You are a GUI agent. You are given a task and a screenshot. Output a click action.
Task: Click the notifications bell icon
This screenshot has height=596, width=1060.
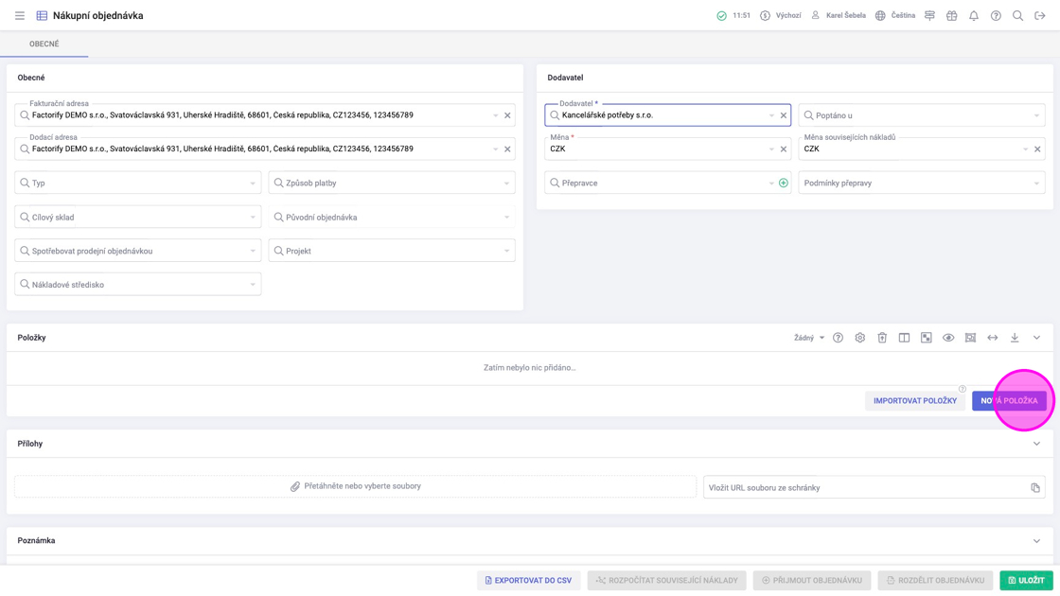tap(974, 16)
